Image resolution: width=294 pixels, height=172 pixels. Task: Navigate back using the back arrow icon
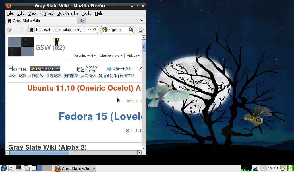10,29
